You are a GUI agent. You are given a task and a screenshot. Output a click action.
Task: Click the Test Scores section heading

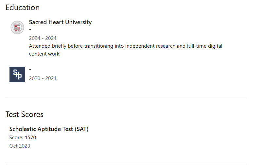tap(25, 114)
